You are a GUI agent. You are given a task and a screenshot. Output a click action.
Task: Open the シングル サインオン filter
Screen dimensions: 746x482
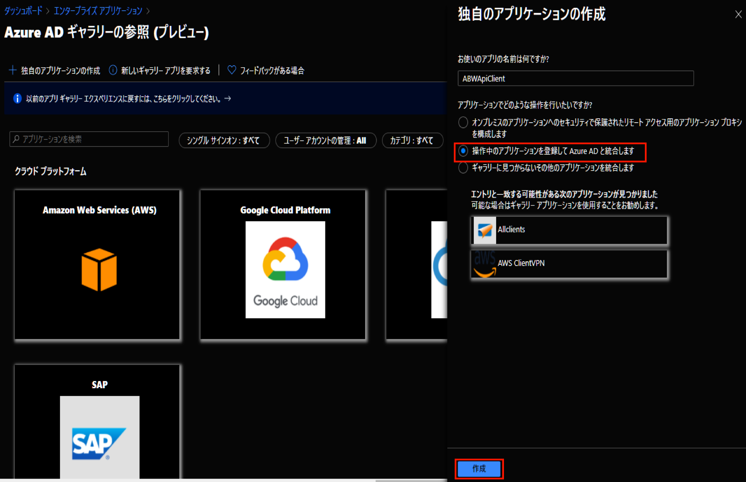tap(224, 140)
